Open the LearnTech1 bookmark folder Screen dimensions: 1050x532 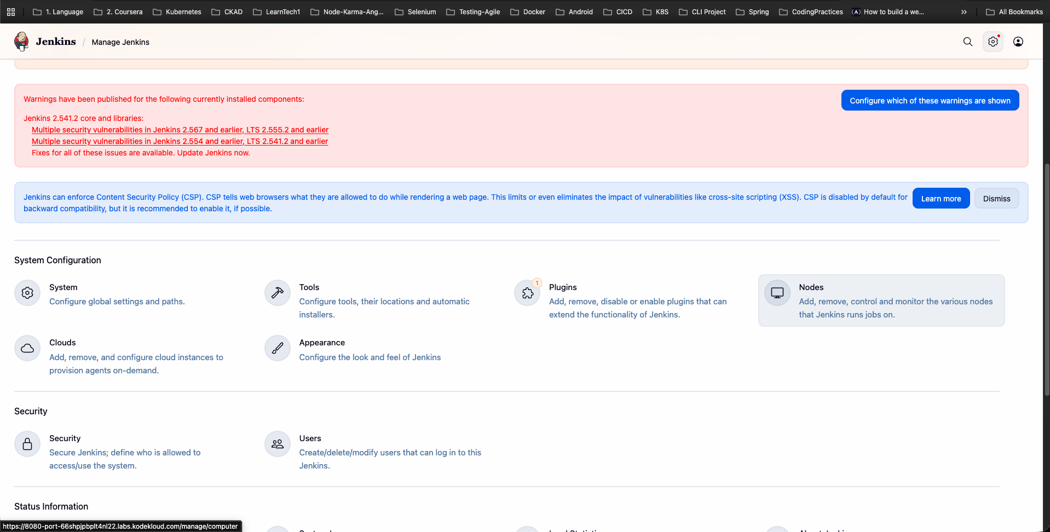pyautogui.click(x=276, y=11)
